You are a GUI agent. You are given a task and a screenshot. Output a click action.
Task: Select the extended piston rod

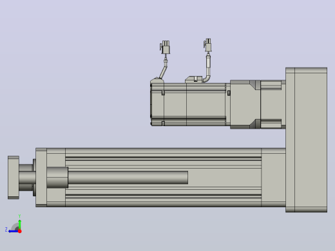point(128,178)
